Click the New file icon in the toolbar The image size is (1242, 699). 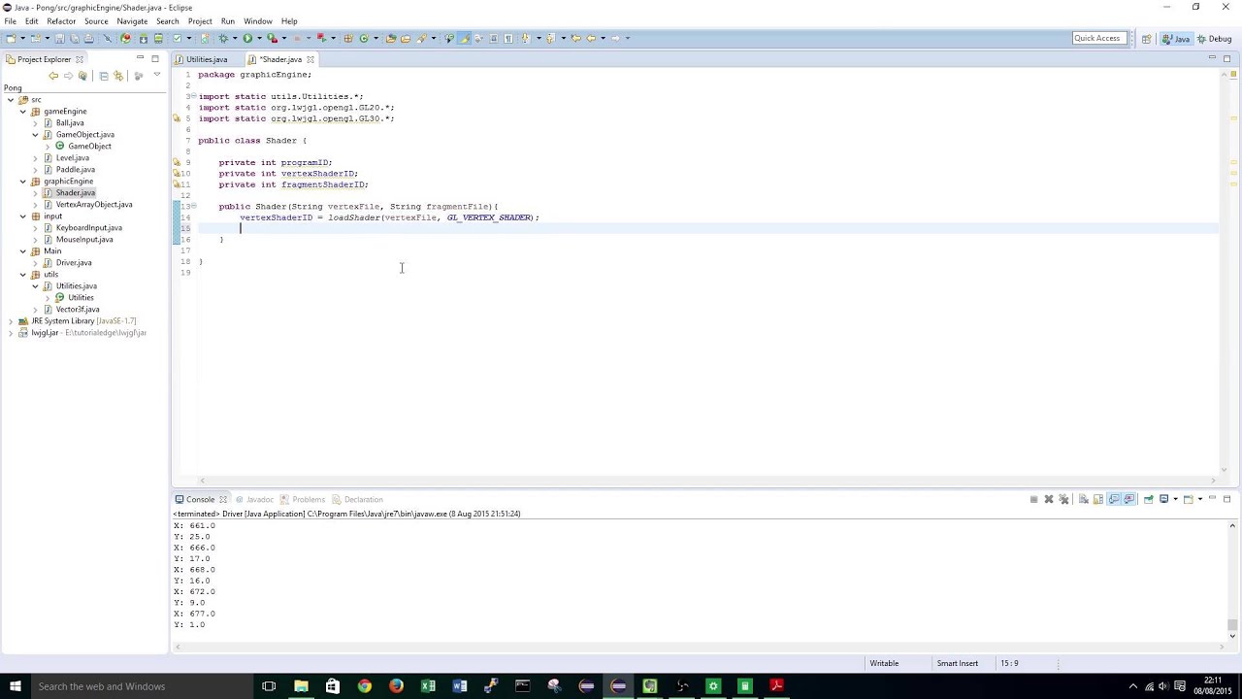[x=11, y=38]
